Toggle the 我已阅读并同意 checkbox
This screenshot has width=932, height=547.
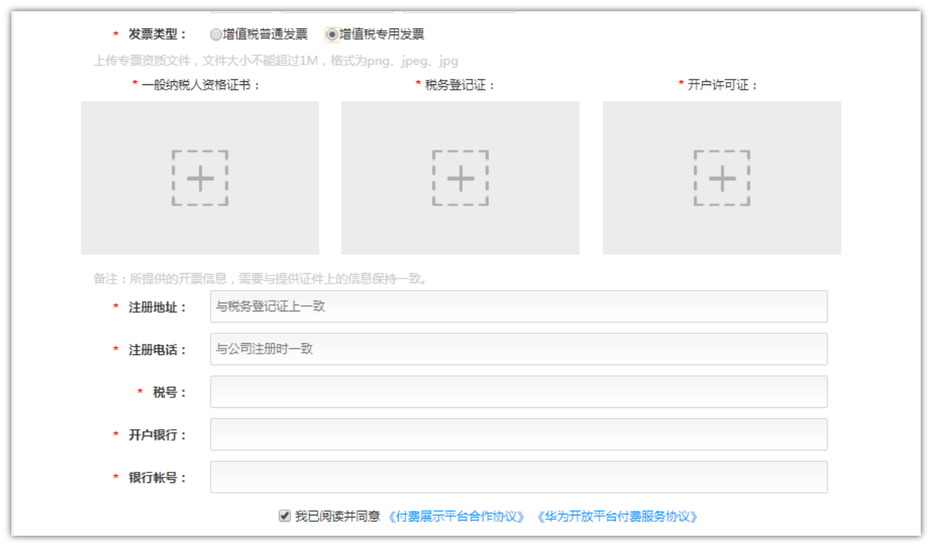point(284,516)
